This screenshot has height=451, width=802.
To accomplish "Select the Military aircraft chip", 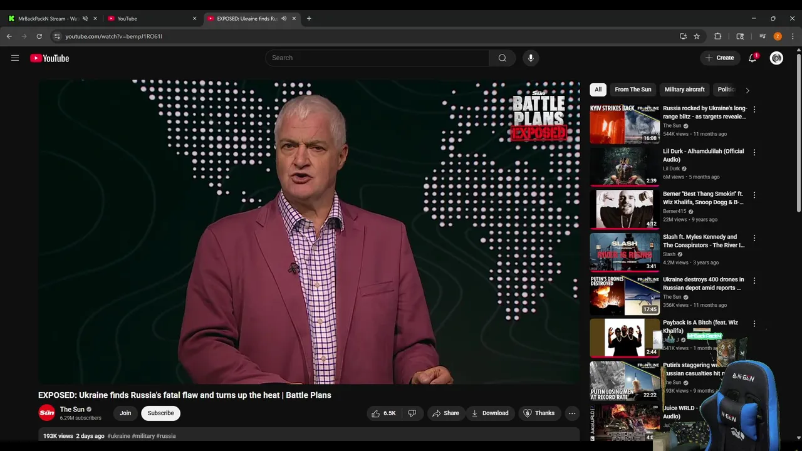I will pyautogui.click(x=684, y=90).
